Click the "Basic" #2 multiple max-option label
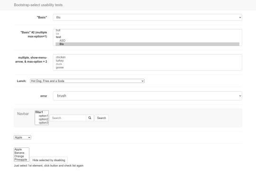256x192 pixels. [x=34, y=34]
